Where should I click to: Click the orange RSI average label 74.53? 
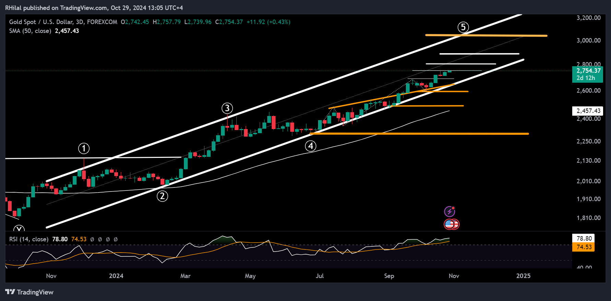pos(584,247)
